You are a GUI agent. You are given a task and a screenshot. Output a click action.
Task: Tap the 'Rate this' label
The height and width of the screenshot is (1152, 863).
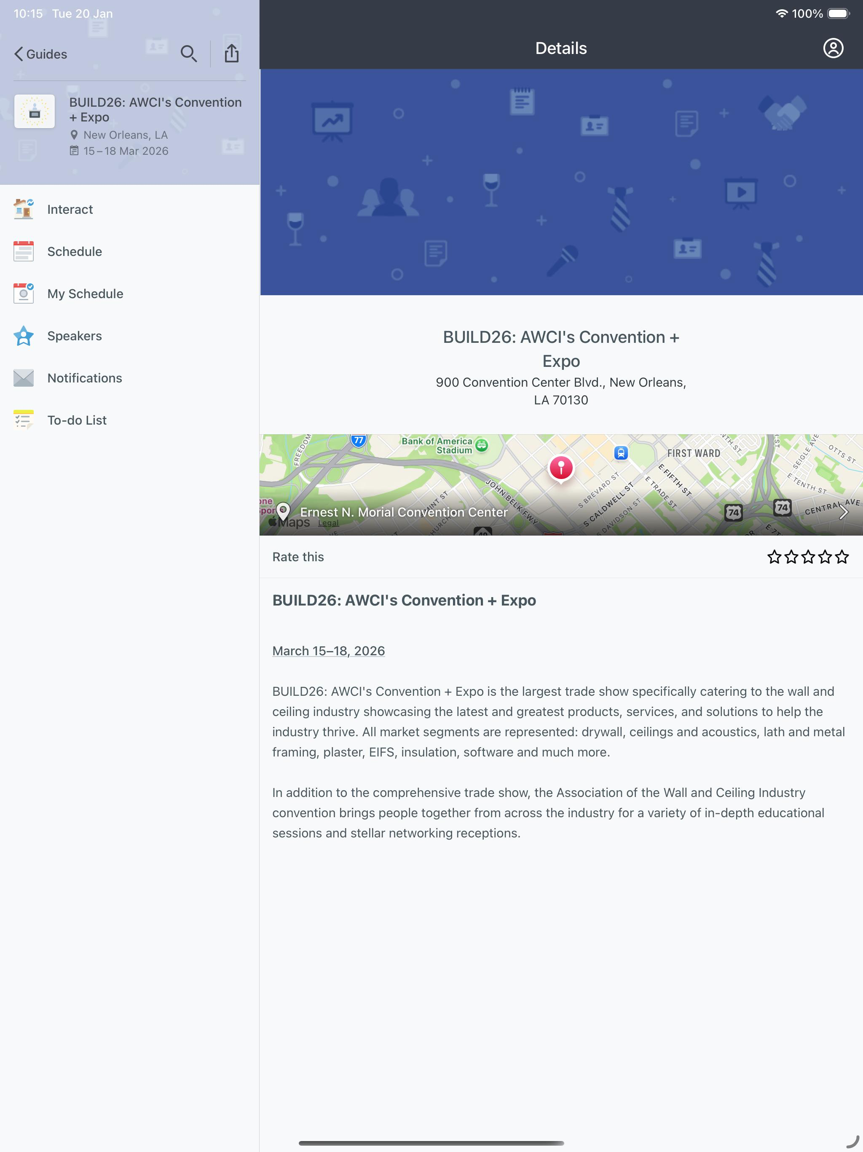pos(298,557)
